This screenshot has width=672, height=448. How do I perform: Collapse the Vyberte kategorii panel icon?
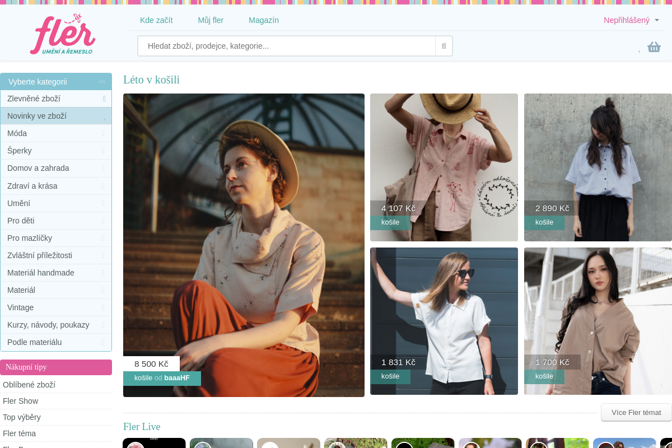click(x=102, y=82)
